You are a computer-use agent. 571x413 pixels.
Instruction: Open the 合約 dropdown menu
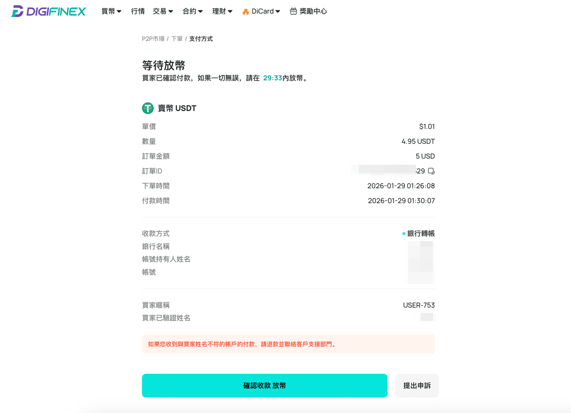[x=193, y=11]
